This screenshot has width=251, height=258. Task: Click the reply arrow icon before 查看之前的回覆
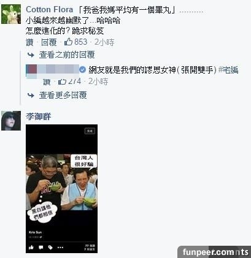point(31,55)
